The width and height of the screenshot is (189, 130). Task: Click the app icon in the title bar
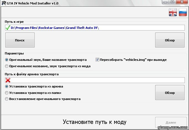pos(4,3)
